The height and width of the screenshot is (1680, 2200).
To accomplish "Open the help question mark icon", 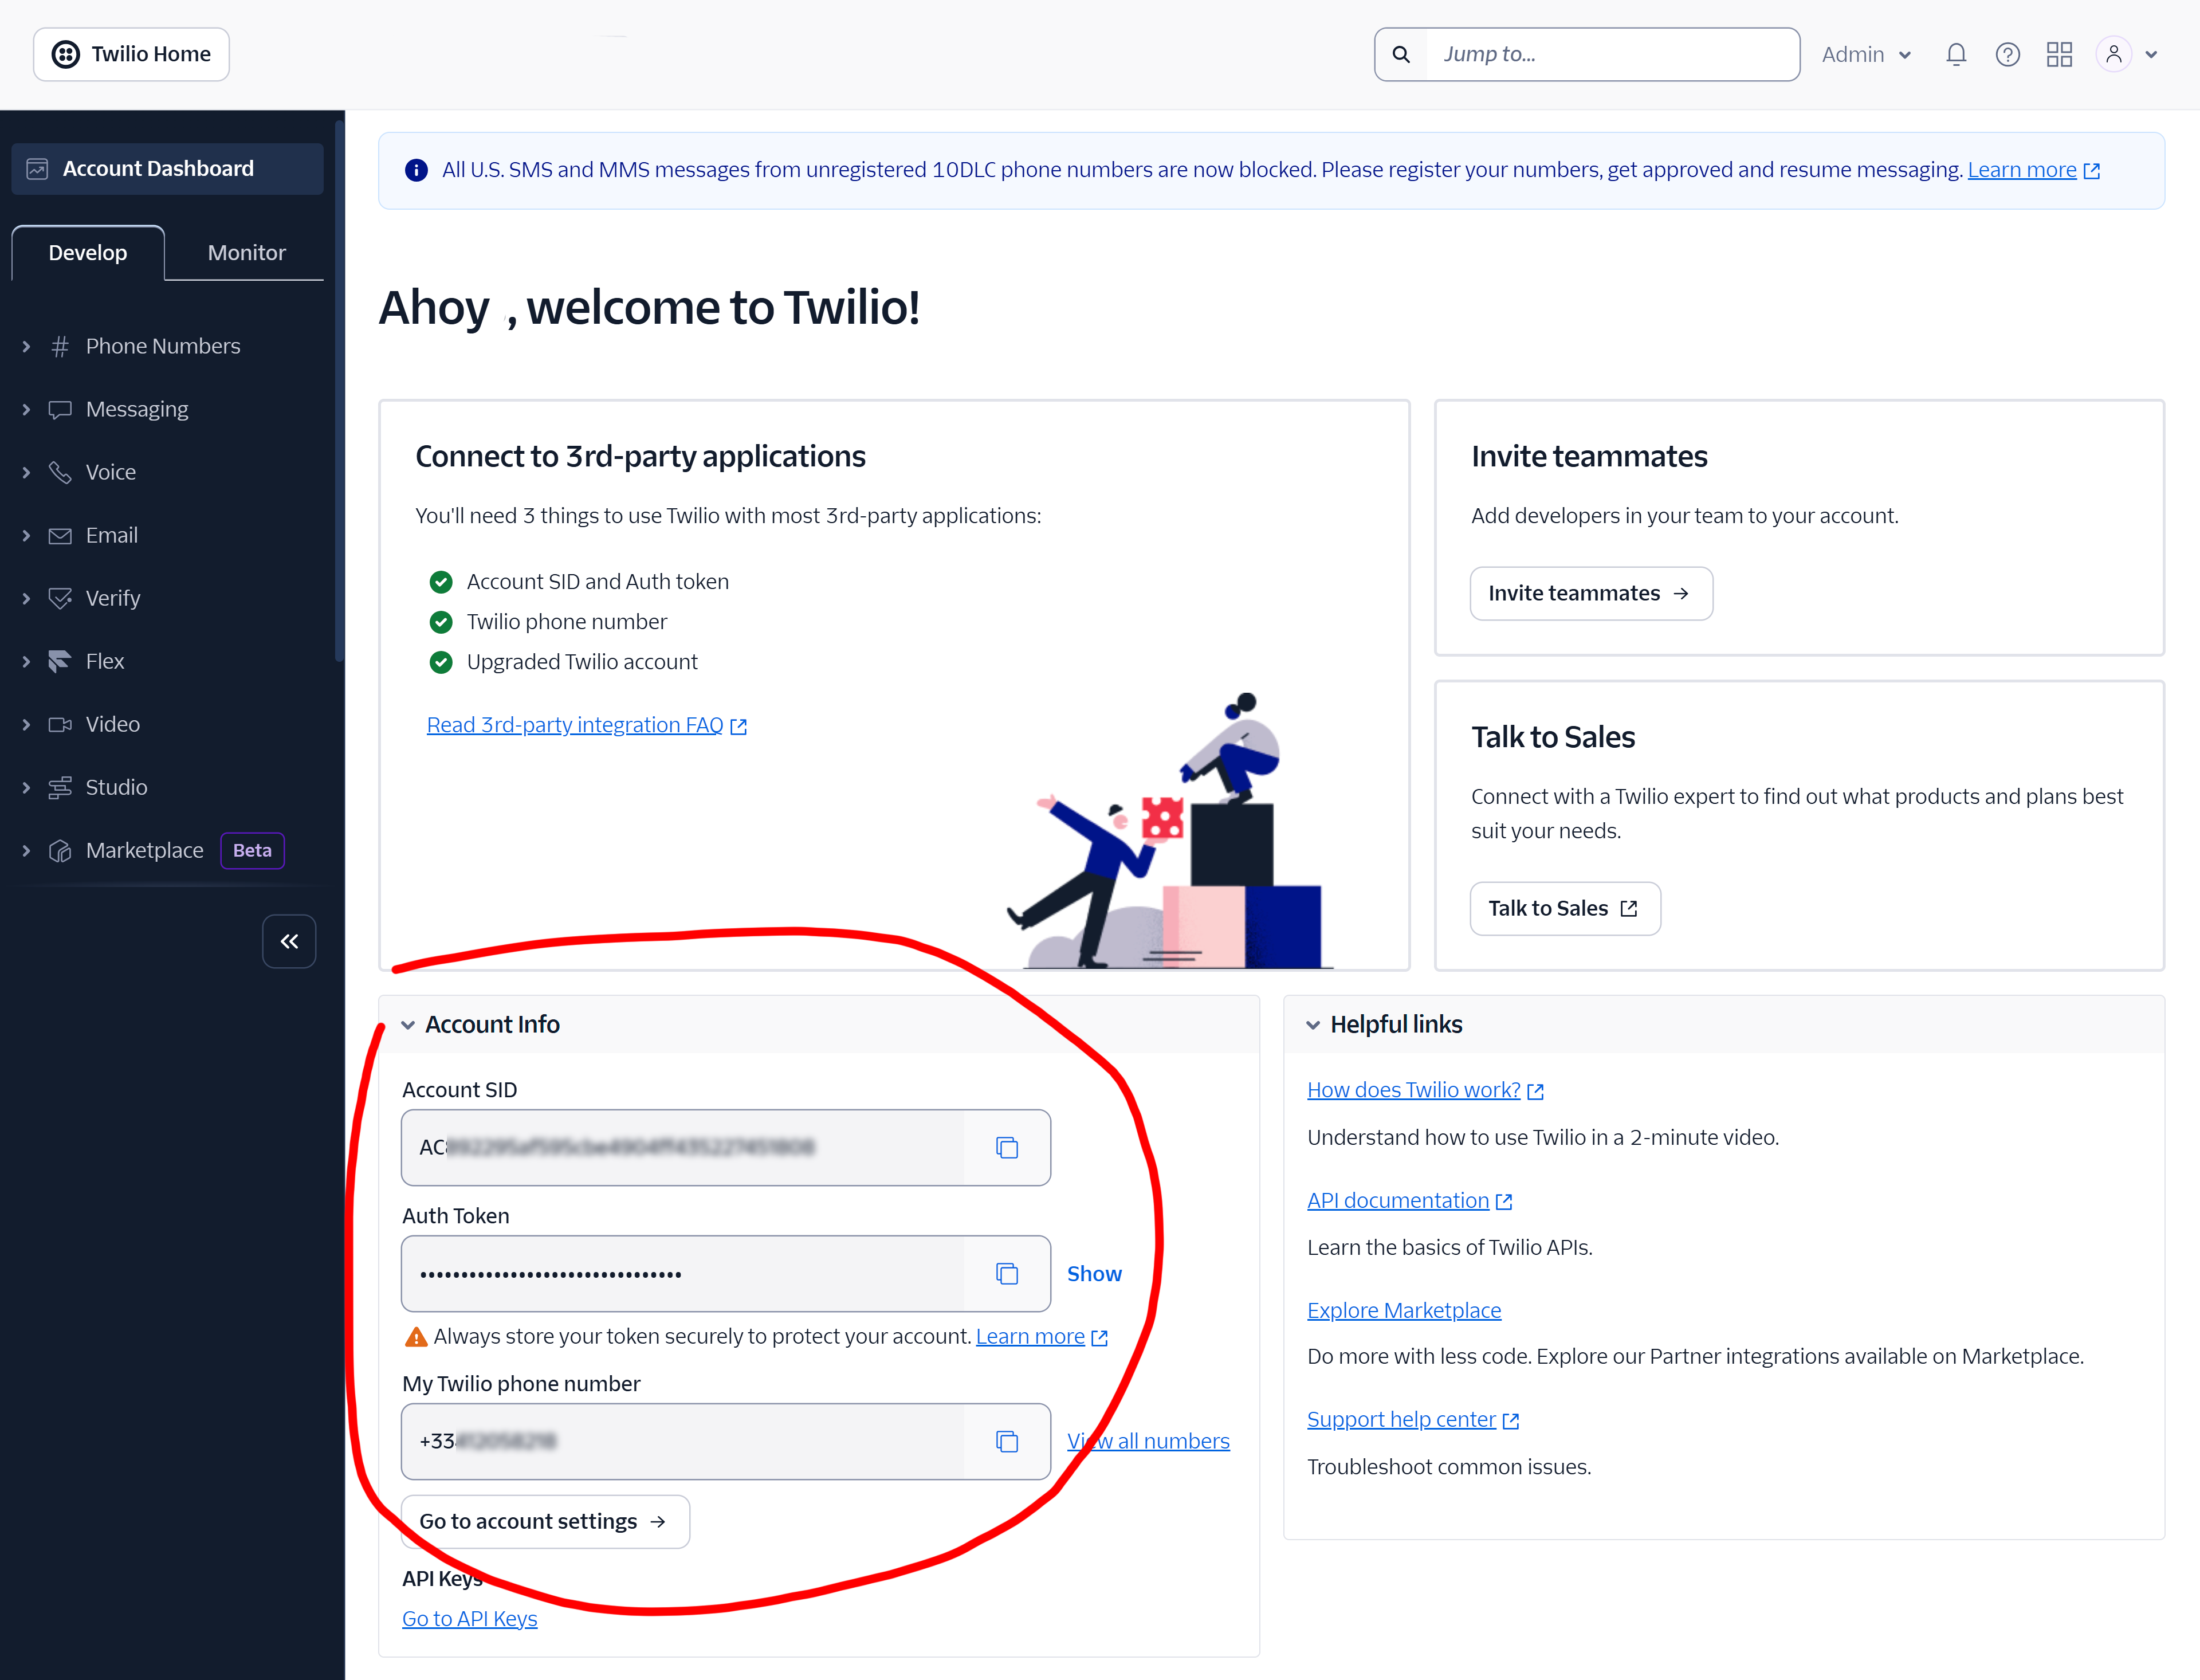I will click(2007, 54).
